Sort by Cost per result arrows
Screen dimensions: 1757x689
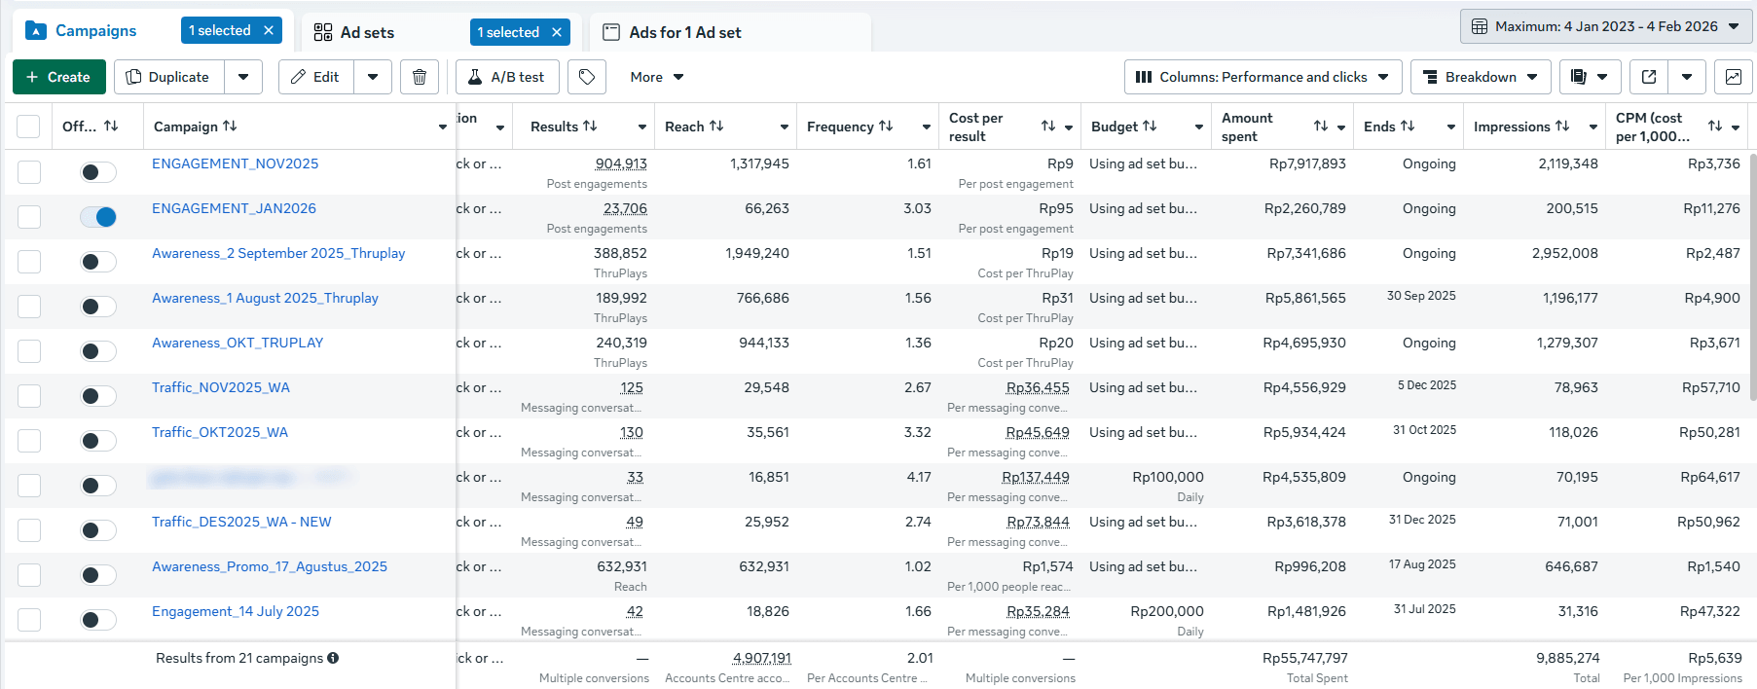(x=1048, y=127)
